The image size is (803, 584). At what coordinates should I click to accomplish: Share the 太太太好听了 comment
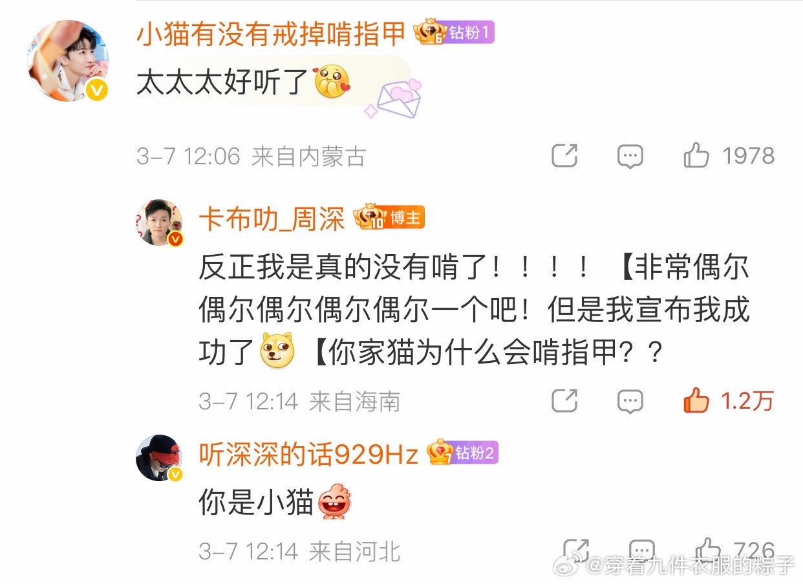coord(564,156)
